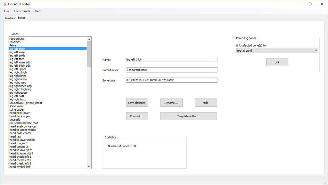Select 'unused1' bone
This screenshot has height=185, width=328.
(x=48, y=120)
